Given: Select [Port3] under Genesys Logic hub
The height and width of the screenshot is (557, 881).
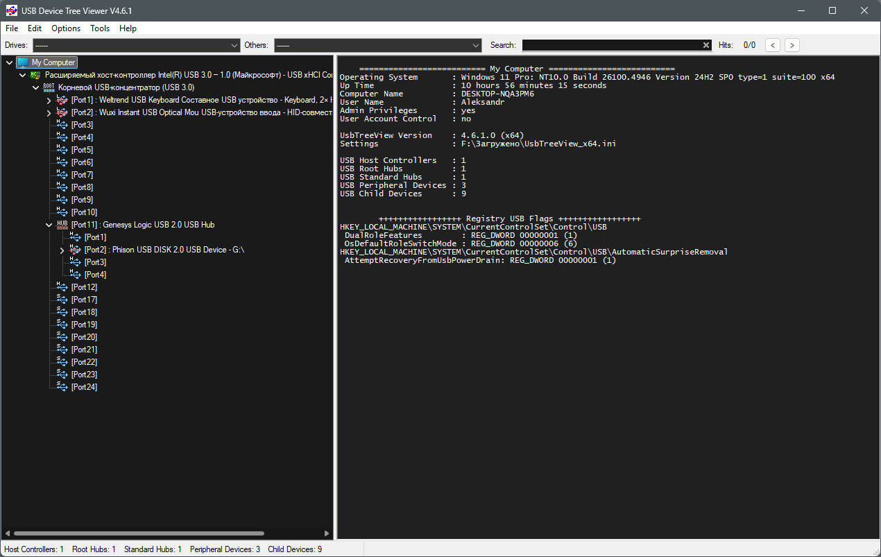Looking at the screenshot, I should [95, 262].
